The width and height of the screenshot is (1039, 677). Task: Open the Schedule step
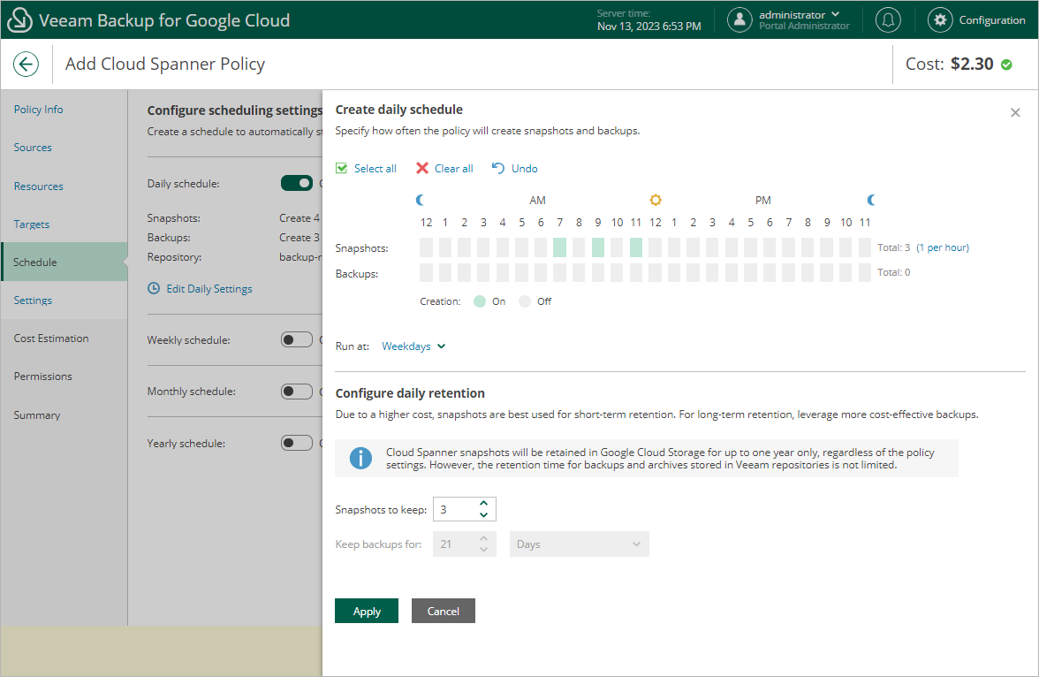point(64,262)
